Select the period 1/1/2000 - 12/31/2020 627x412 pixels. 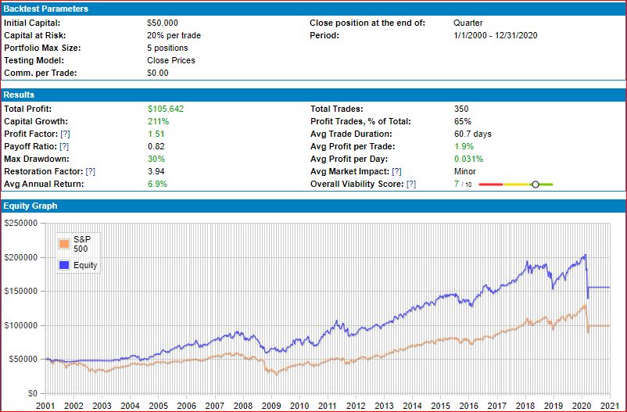pyautogui.click(x=496, y=35)
